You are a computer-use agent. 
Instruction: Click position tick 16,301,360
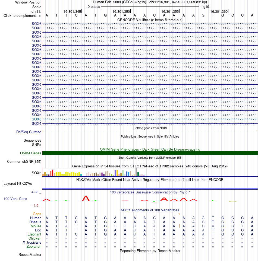click(x=219, y=11)
